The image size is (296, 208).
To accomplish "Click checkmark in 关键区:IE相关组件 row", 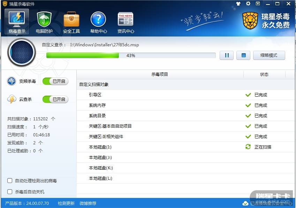I will pos(248,137).
